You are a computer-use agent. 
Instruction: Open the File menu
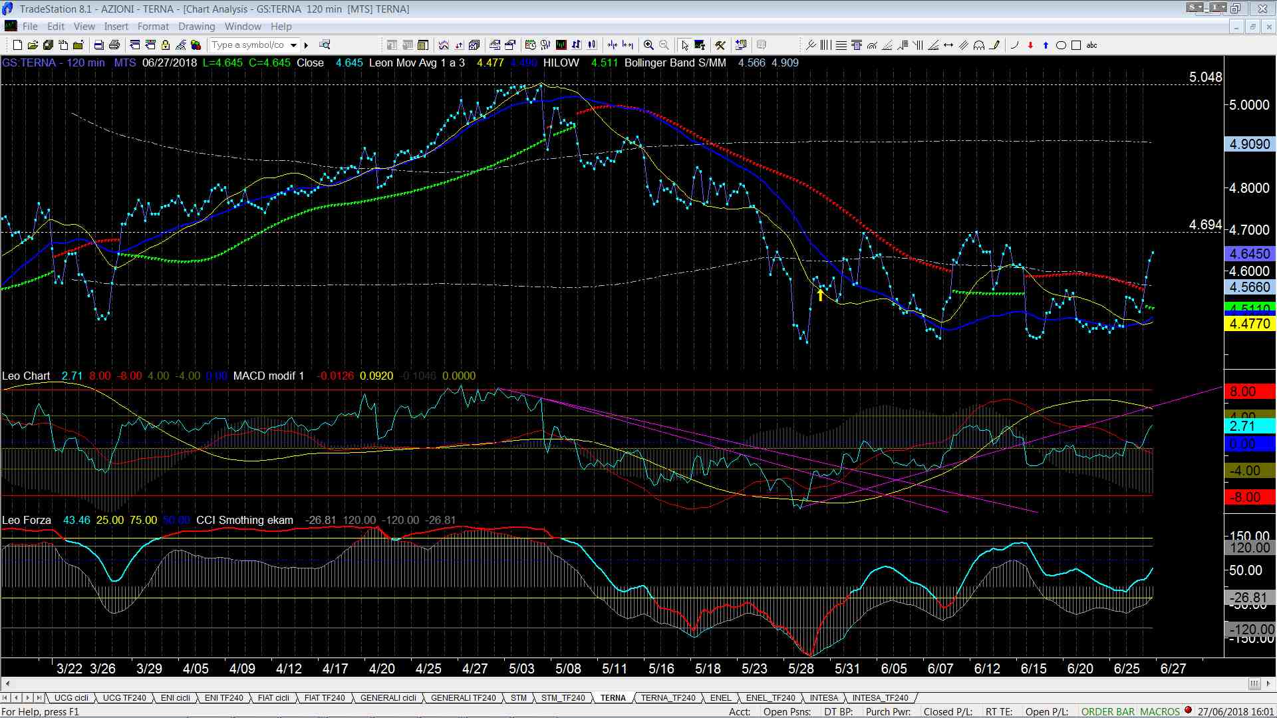click(30, 27)
